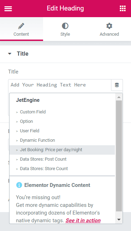Viewport: 131px width, 231px height.
Task: Choose Jet Booking: Price per day/night
Action: pos(62,150)
